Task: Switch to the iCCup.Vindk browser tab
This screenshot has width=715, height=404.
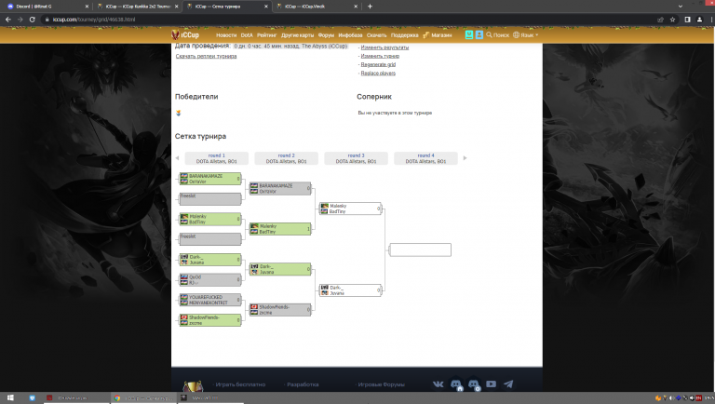Action: coord(317,7)
